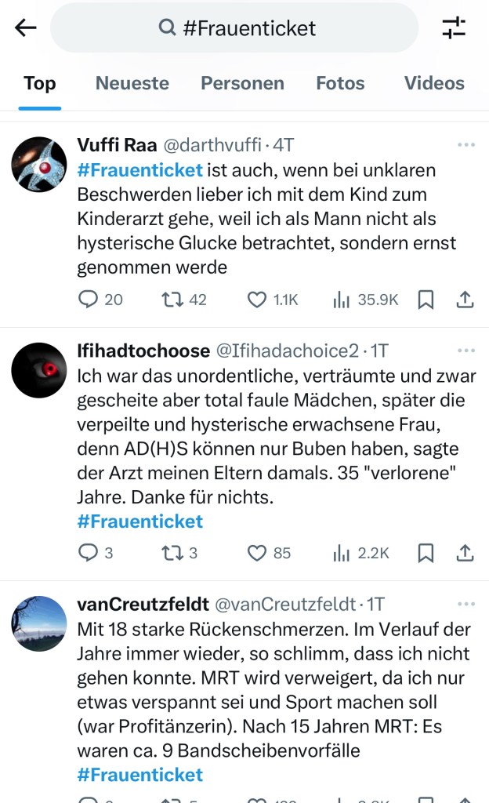489x803 pixels.
Task: View analytics of Vuffi Raa's tweet
Action: coord(342,299)
